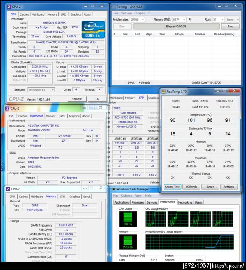Open the times unit dropdown in LinX
The width and height of the screenshot is (246, 270).
pos(237,20)
